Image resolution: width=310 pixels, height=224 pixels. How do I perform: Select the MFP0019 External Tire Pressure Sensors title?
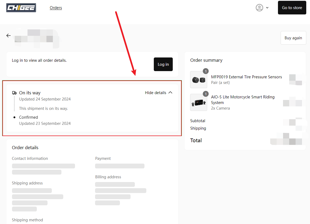tap(246, 77)
